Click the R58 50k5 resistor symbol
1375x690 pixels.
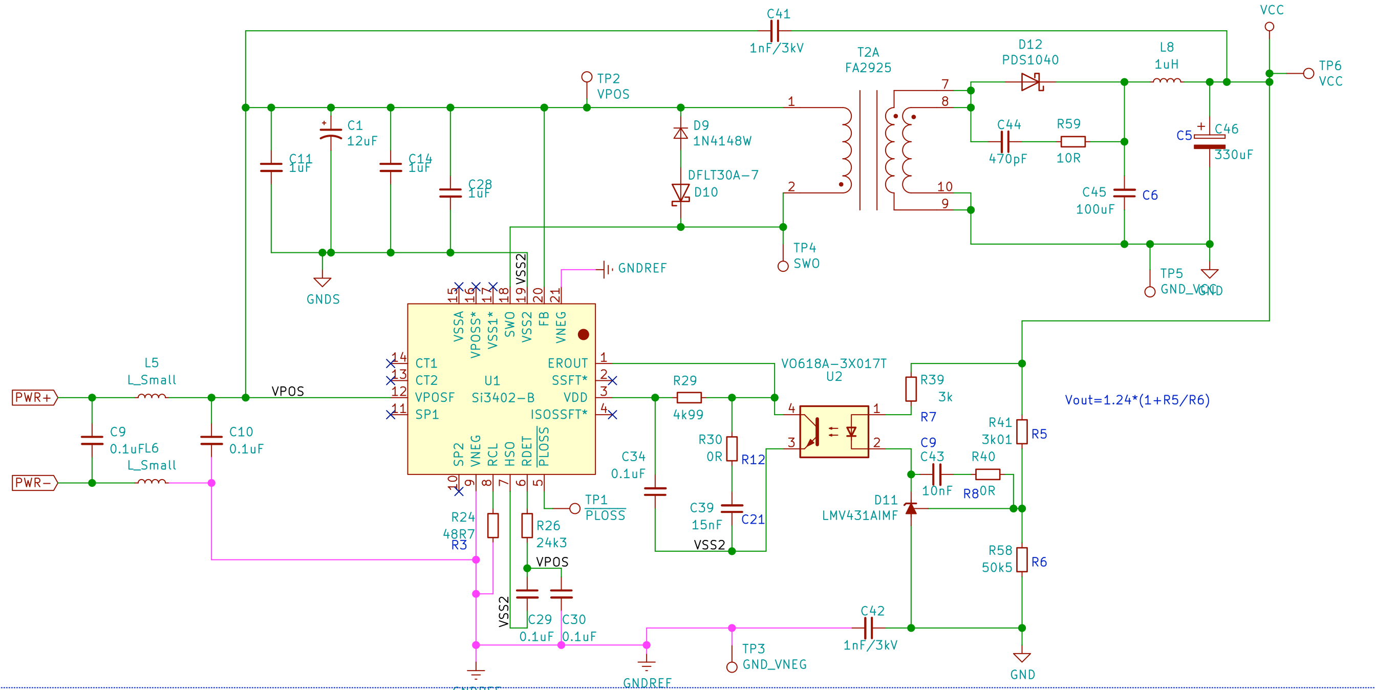[1022, 560]
